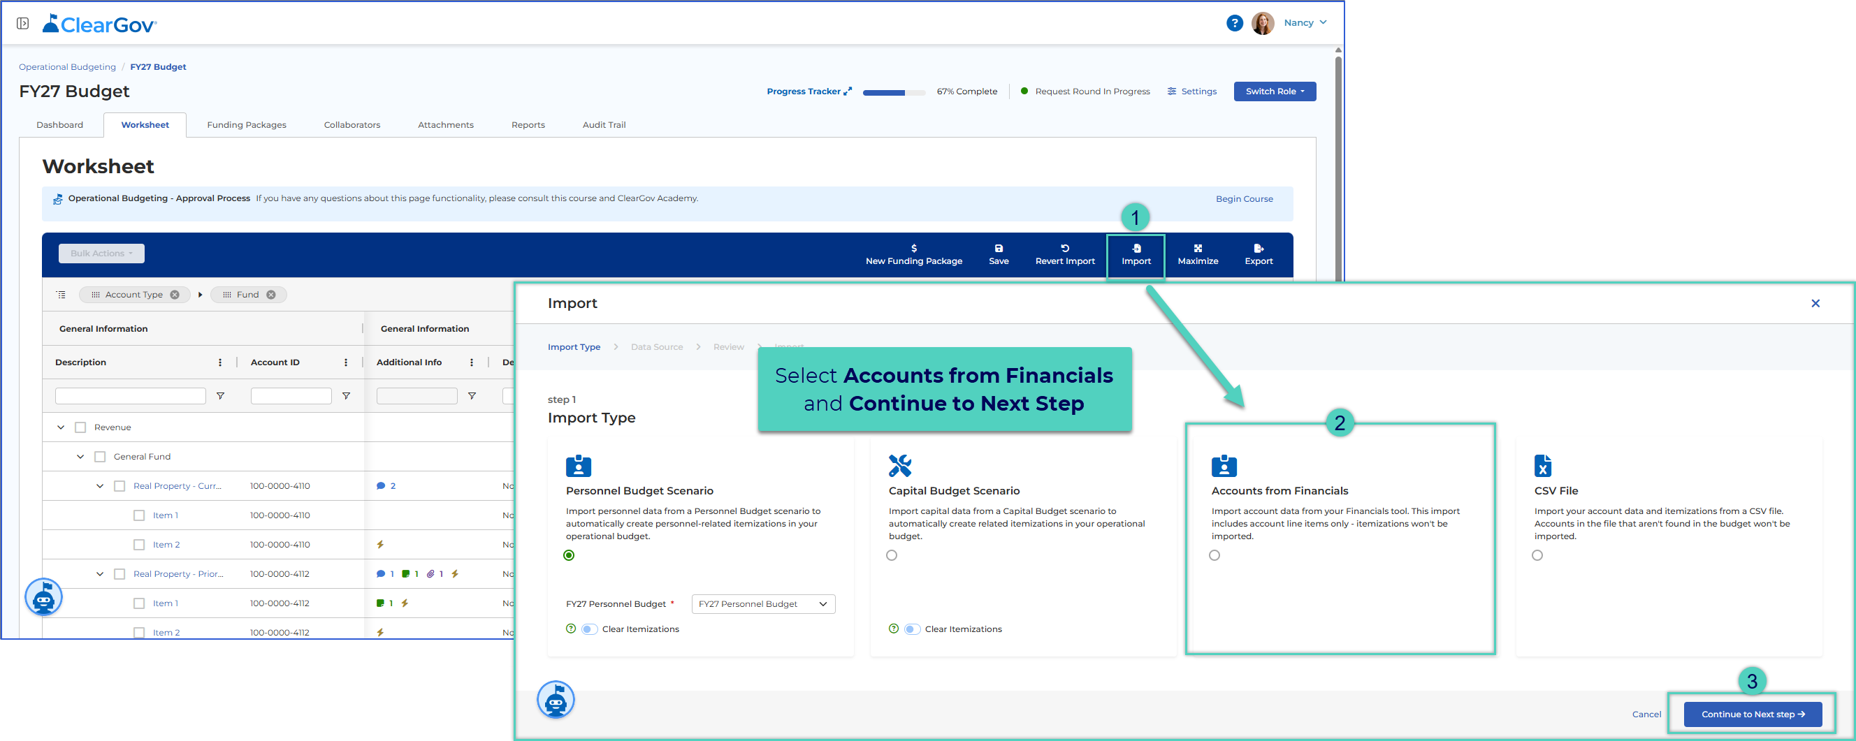Open the Switch Role dropdown
Image resolution: width=1856 pixels, height=741 pixels.
(x=1274, y=91)
